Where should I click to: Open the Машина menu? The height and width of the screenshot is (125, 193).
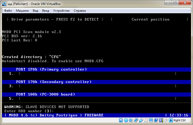coord(22,11)
